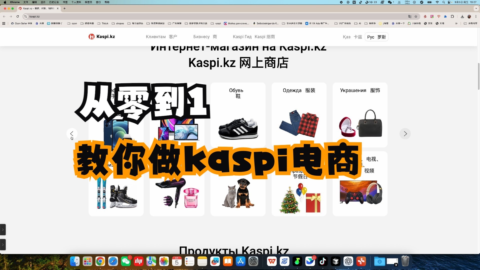This screenshot has width=480, height=270.
Task: Open the Украшения accessories category card
Action: 360,115
